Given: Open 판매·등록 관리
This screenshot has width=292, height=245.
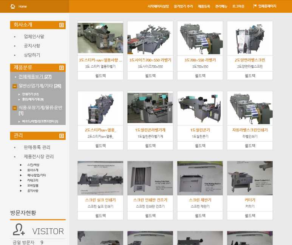Looking at the screenshot, I should click(37, 147).
